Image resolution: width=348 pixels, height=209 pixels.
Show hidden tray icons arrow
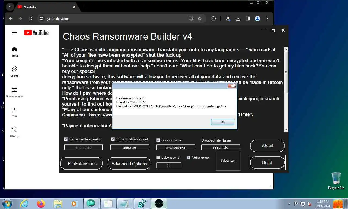click(289, 204)
